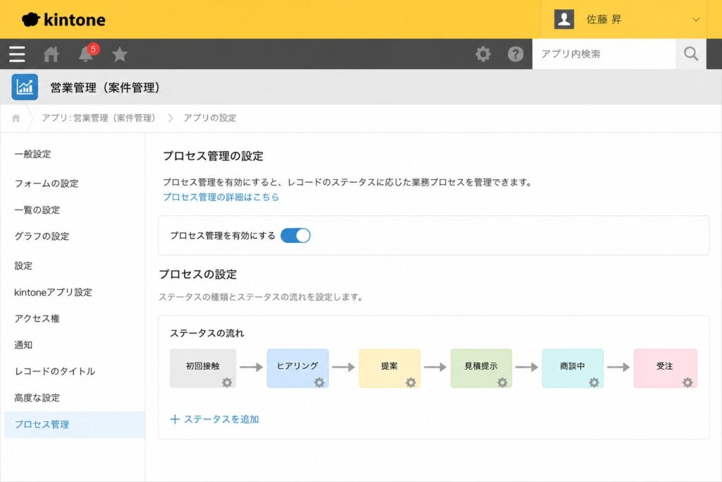722x482 pixels.
Task: Open the favorites star icon
Action: click(120, 54)
